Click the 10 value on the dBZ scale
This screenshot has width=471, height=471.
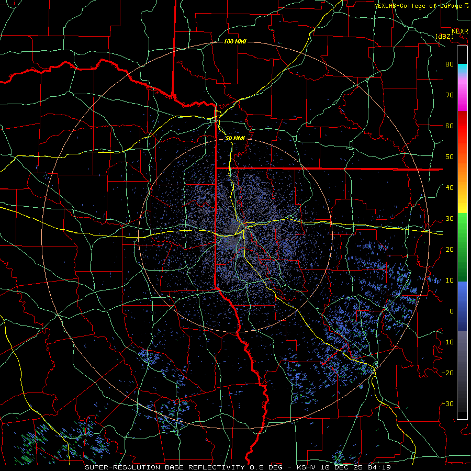(x=450, y=281)
